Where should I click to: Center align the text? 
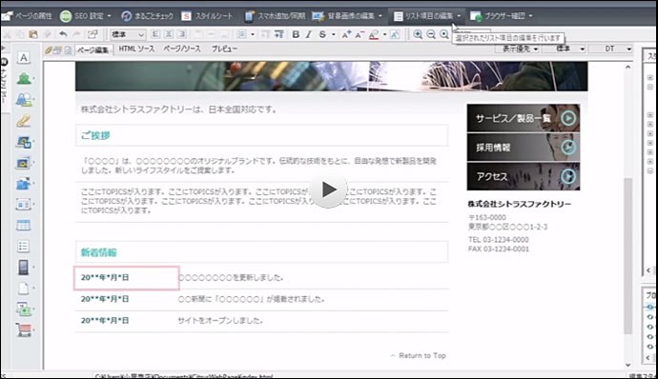[169, 34]
